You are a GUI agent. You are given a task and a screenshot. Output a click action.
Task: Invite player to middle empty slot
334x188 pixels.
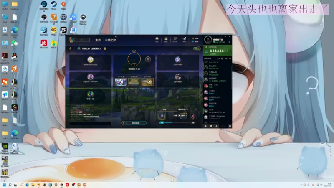(134, 97)
